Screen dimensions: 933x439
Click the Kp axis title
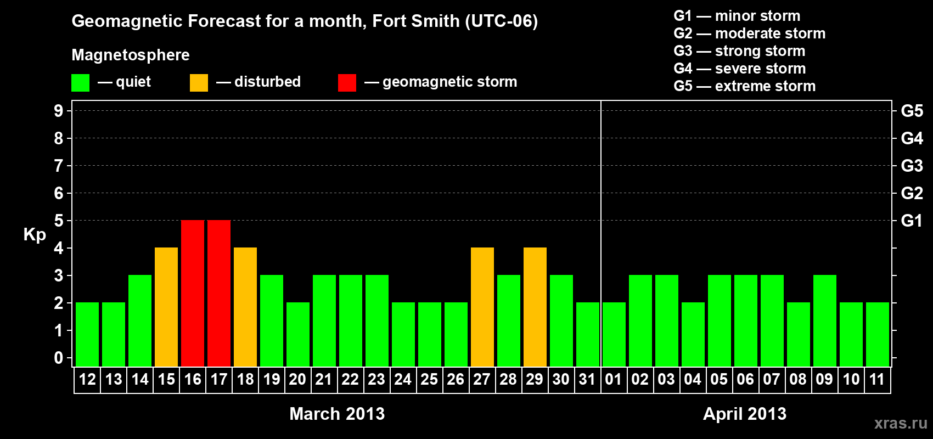tap(35, 235)
